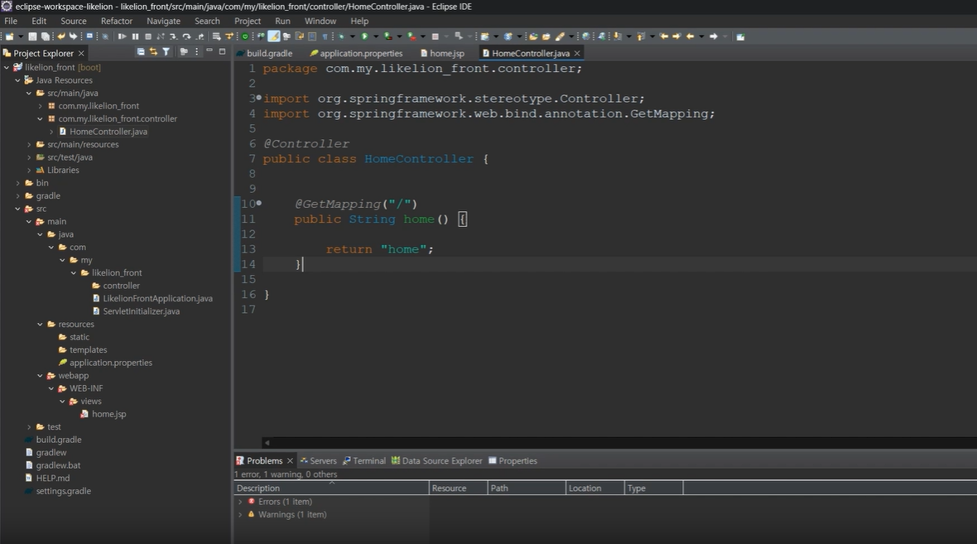Screen dimensions: 977x544
Task: Click the Save toolbar icon
Action: (x=32, y=36)
